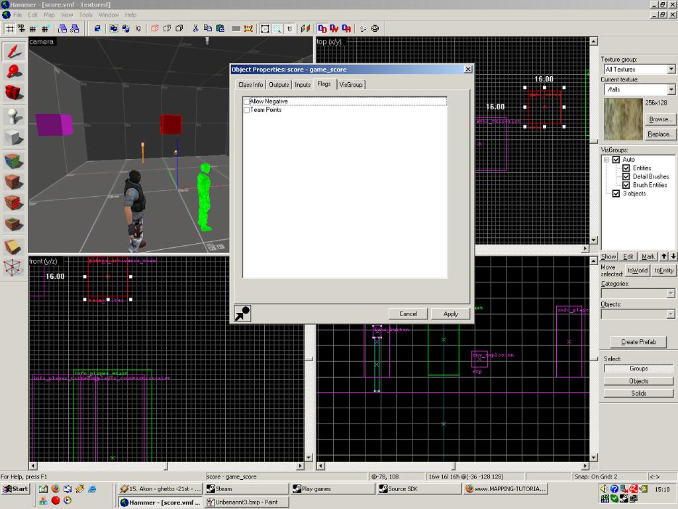Switch to Unbenannt3.bmp Paint in taskbar

click(247, 502)
